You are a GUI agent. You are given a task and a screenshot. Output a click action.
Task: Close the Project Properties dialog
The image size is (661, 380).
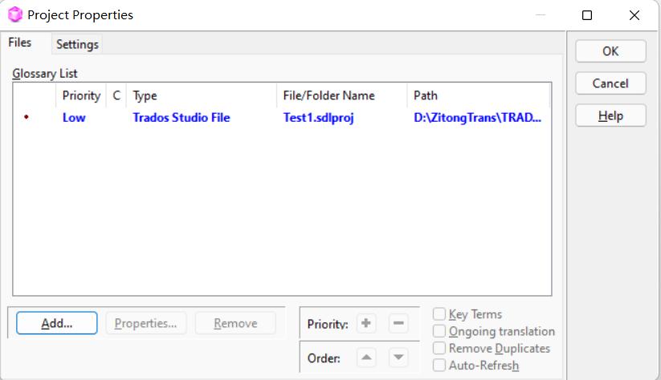click(634, 15)
